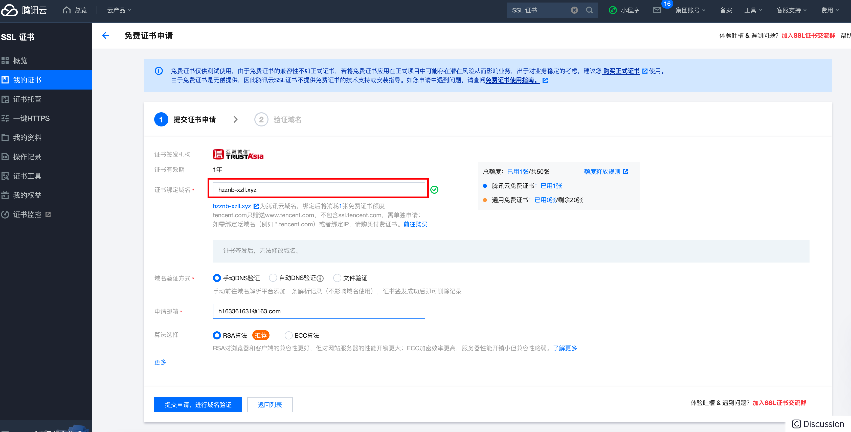The height and width of the screenshot is (432, 851).
Task: Go to 操作记录 in the sidebar
Action: pos(27,157)
